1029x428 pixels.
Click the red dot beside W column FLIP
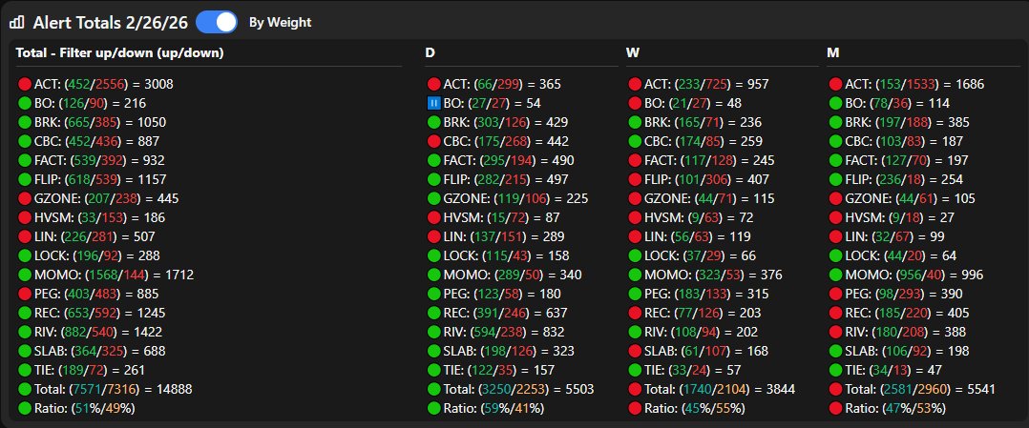coord(635,179)
